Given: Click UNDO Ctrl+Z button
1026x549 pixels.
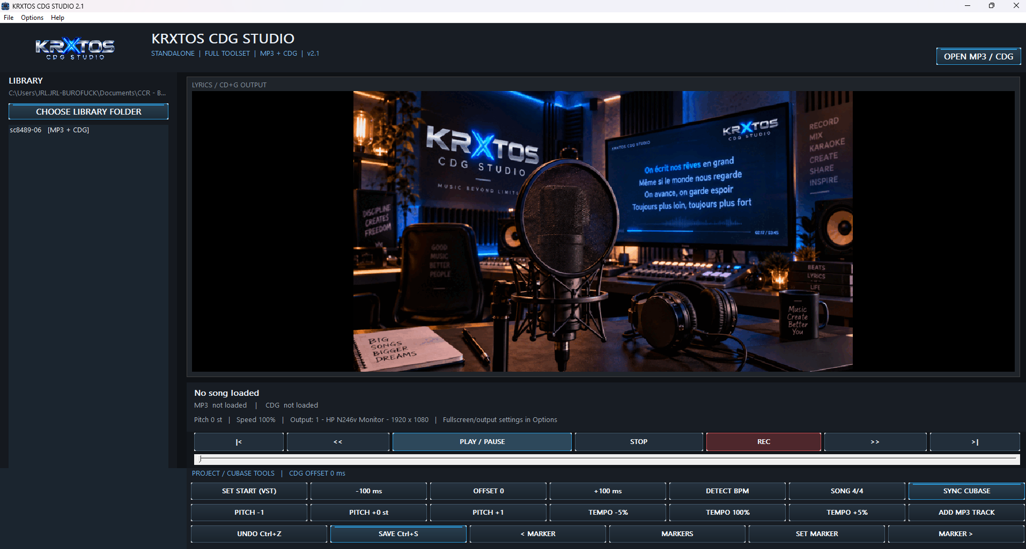Looking at the screenshot, I should click(259, 534).
